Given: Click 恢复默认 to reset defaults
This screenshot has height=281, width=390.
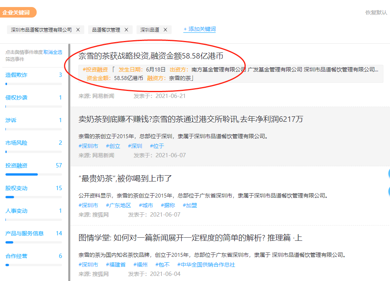Looking at the screenshot, I should click(x=376, y=12).
